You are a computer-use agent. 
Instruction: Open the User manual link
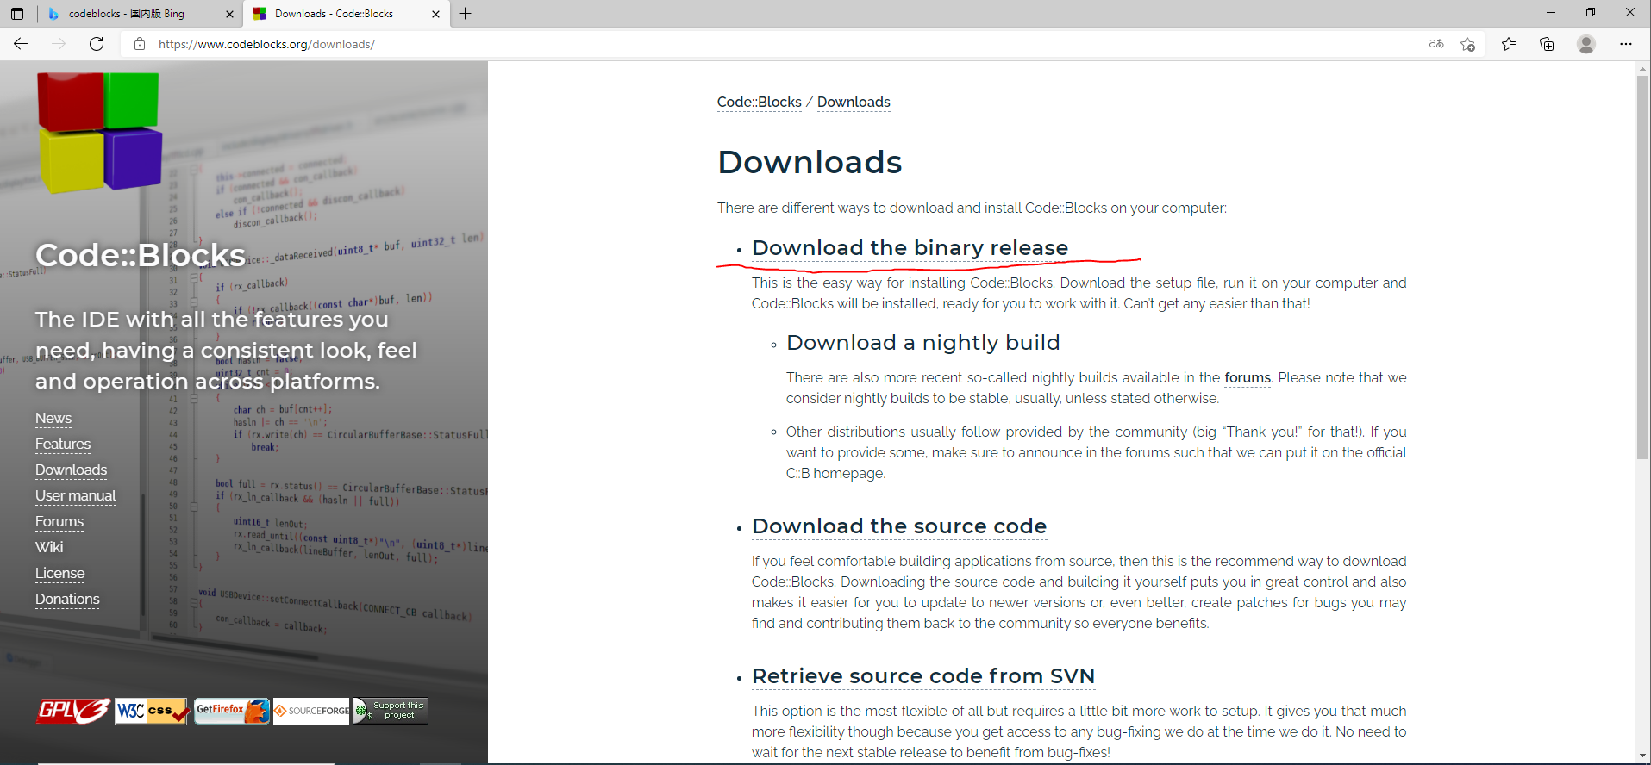(76, 496)
